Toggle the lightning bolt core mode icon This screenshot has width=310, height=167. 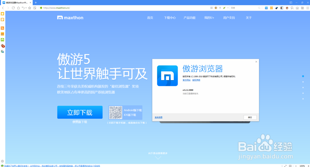[220, 8]
